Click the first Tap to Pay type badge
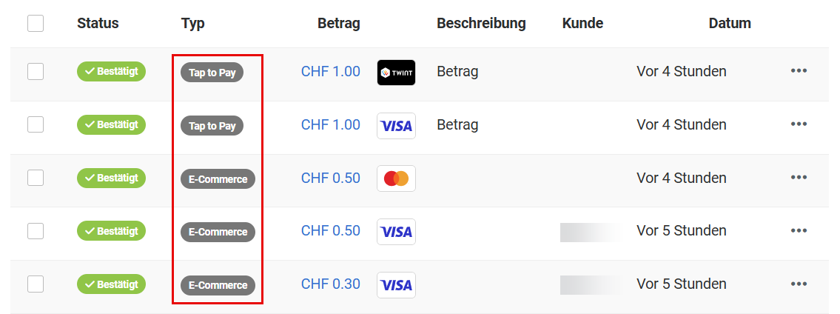 pyautogui.click(x=212, y=73)
